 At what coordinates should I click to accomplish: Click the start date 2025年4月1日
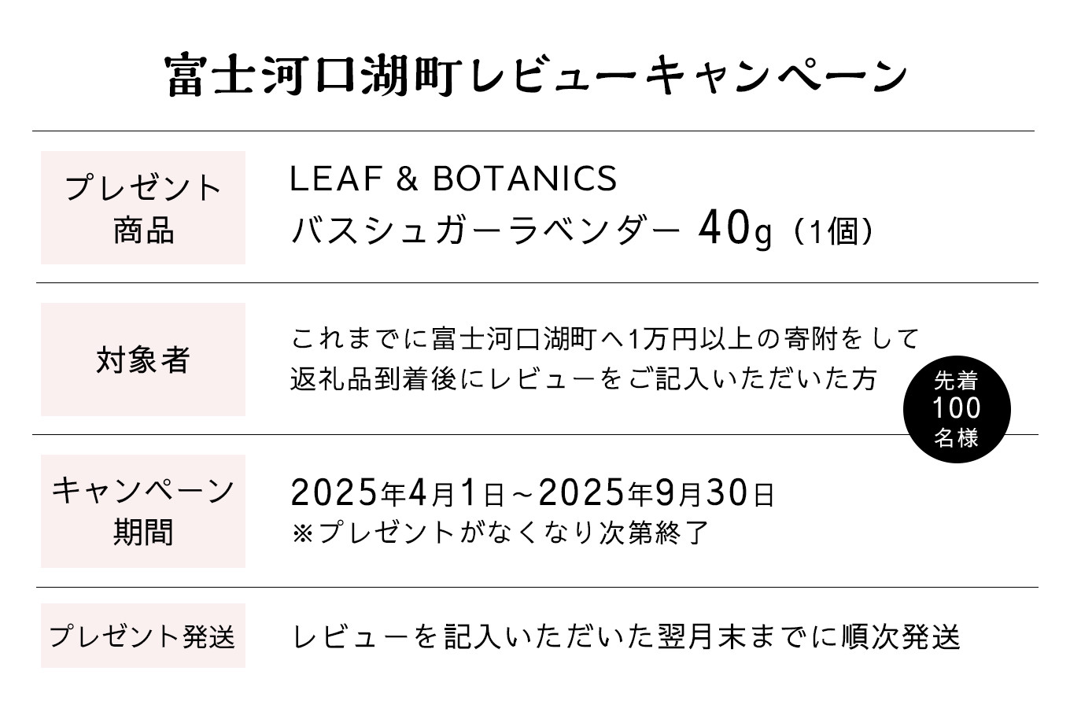tap(397, 493)
